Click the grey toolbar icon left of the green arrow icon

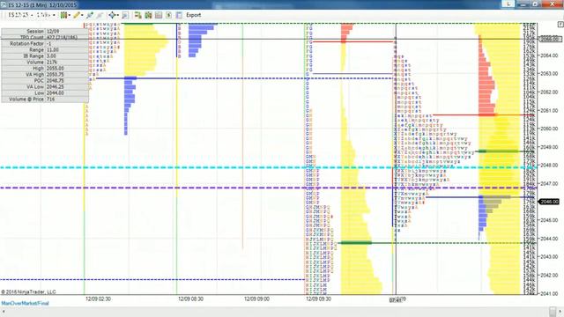pos(159,15)
